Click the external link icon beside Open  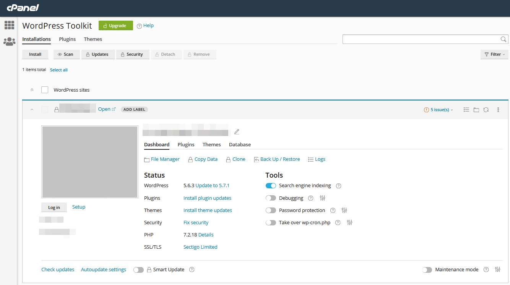(114, 109)
